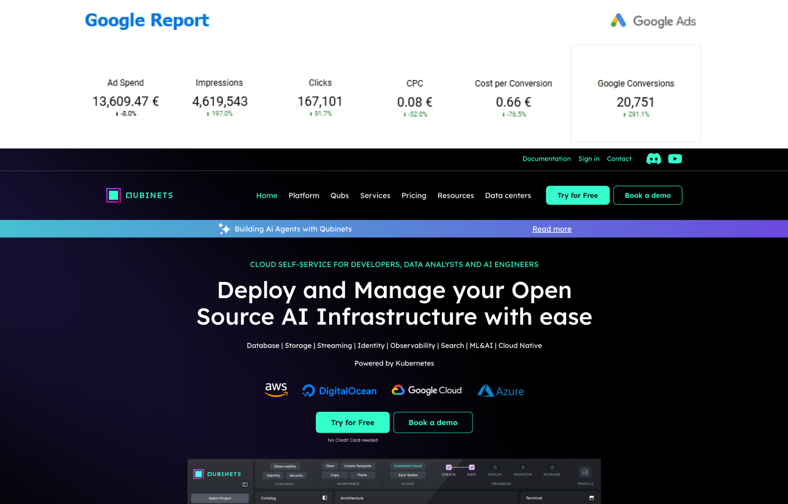Toggle the sidebar panel icon under the preview logo

point(245,484)
